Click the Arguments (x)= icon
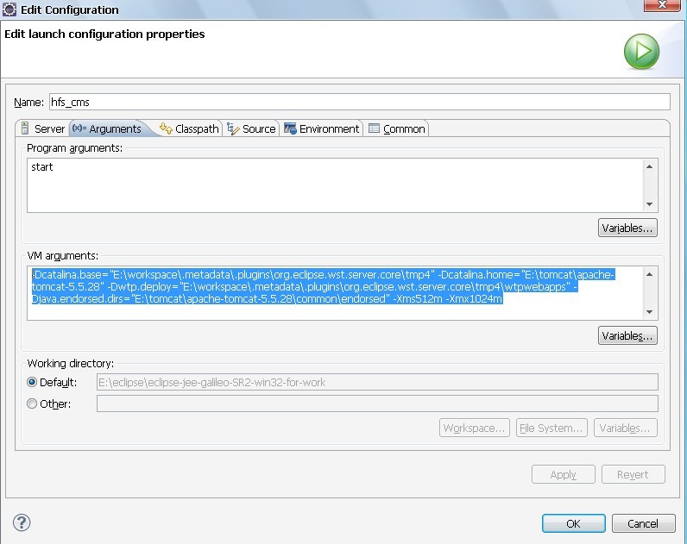 click(x=79, y=128)
